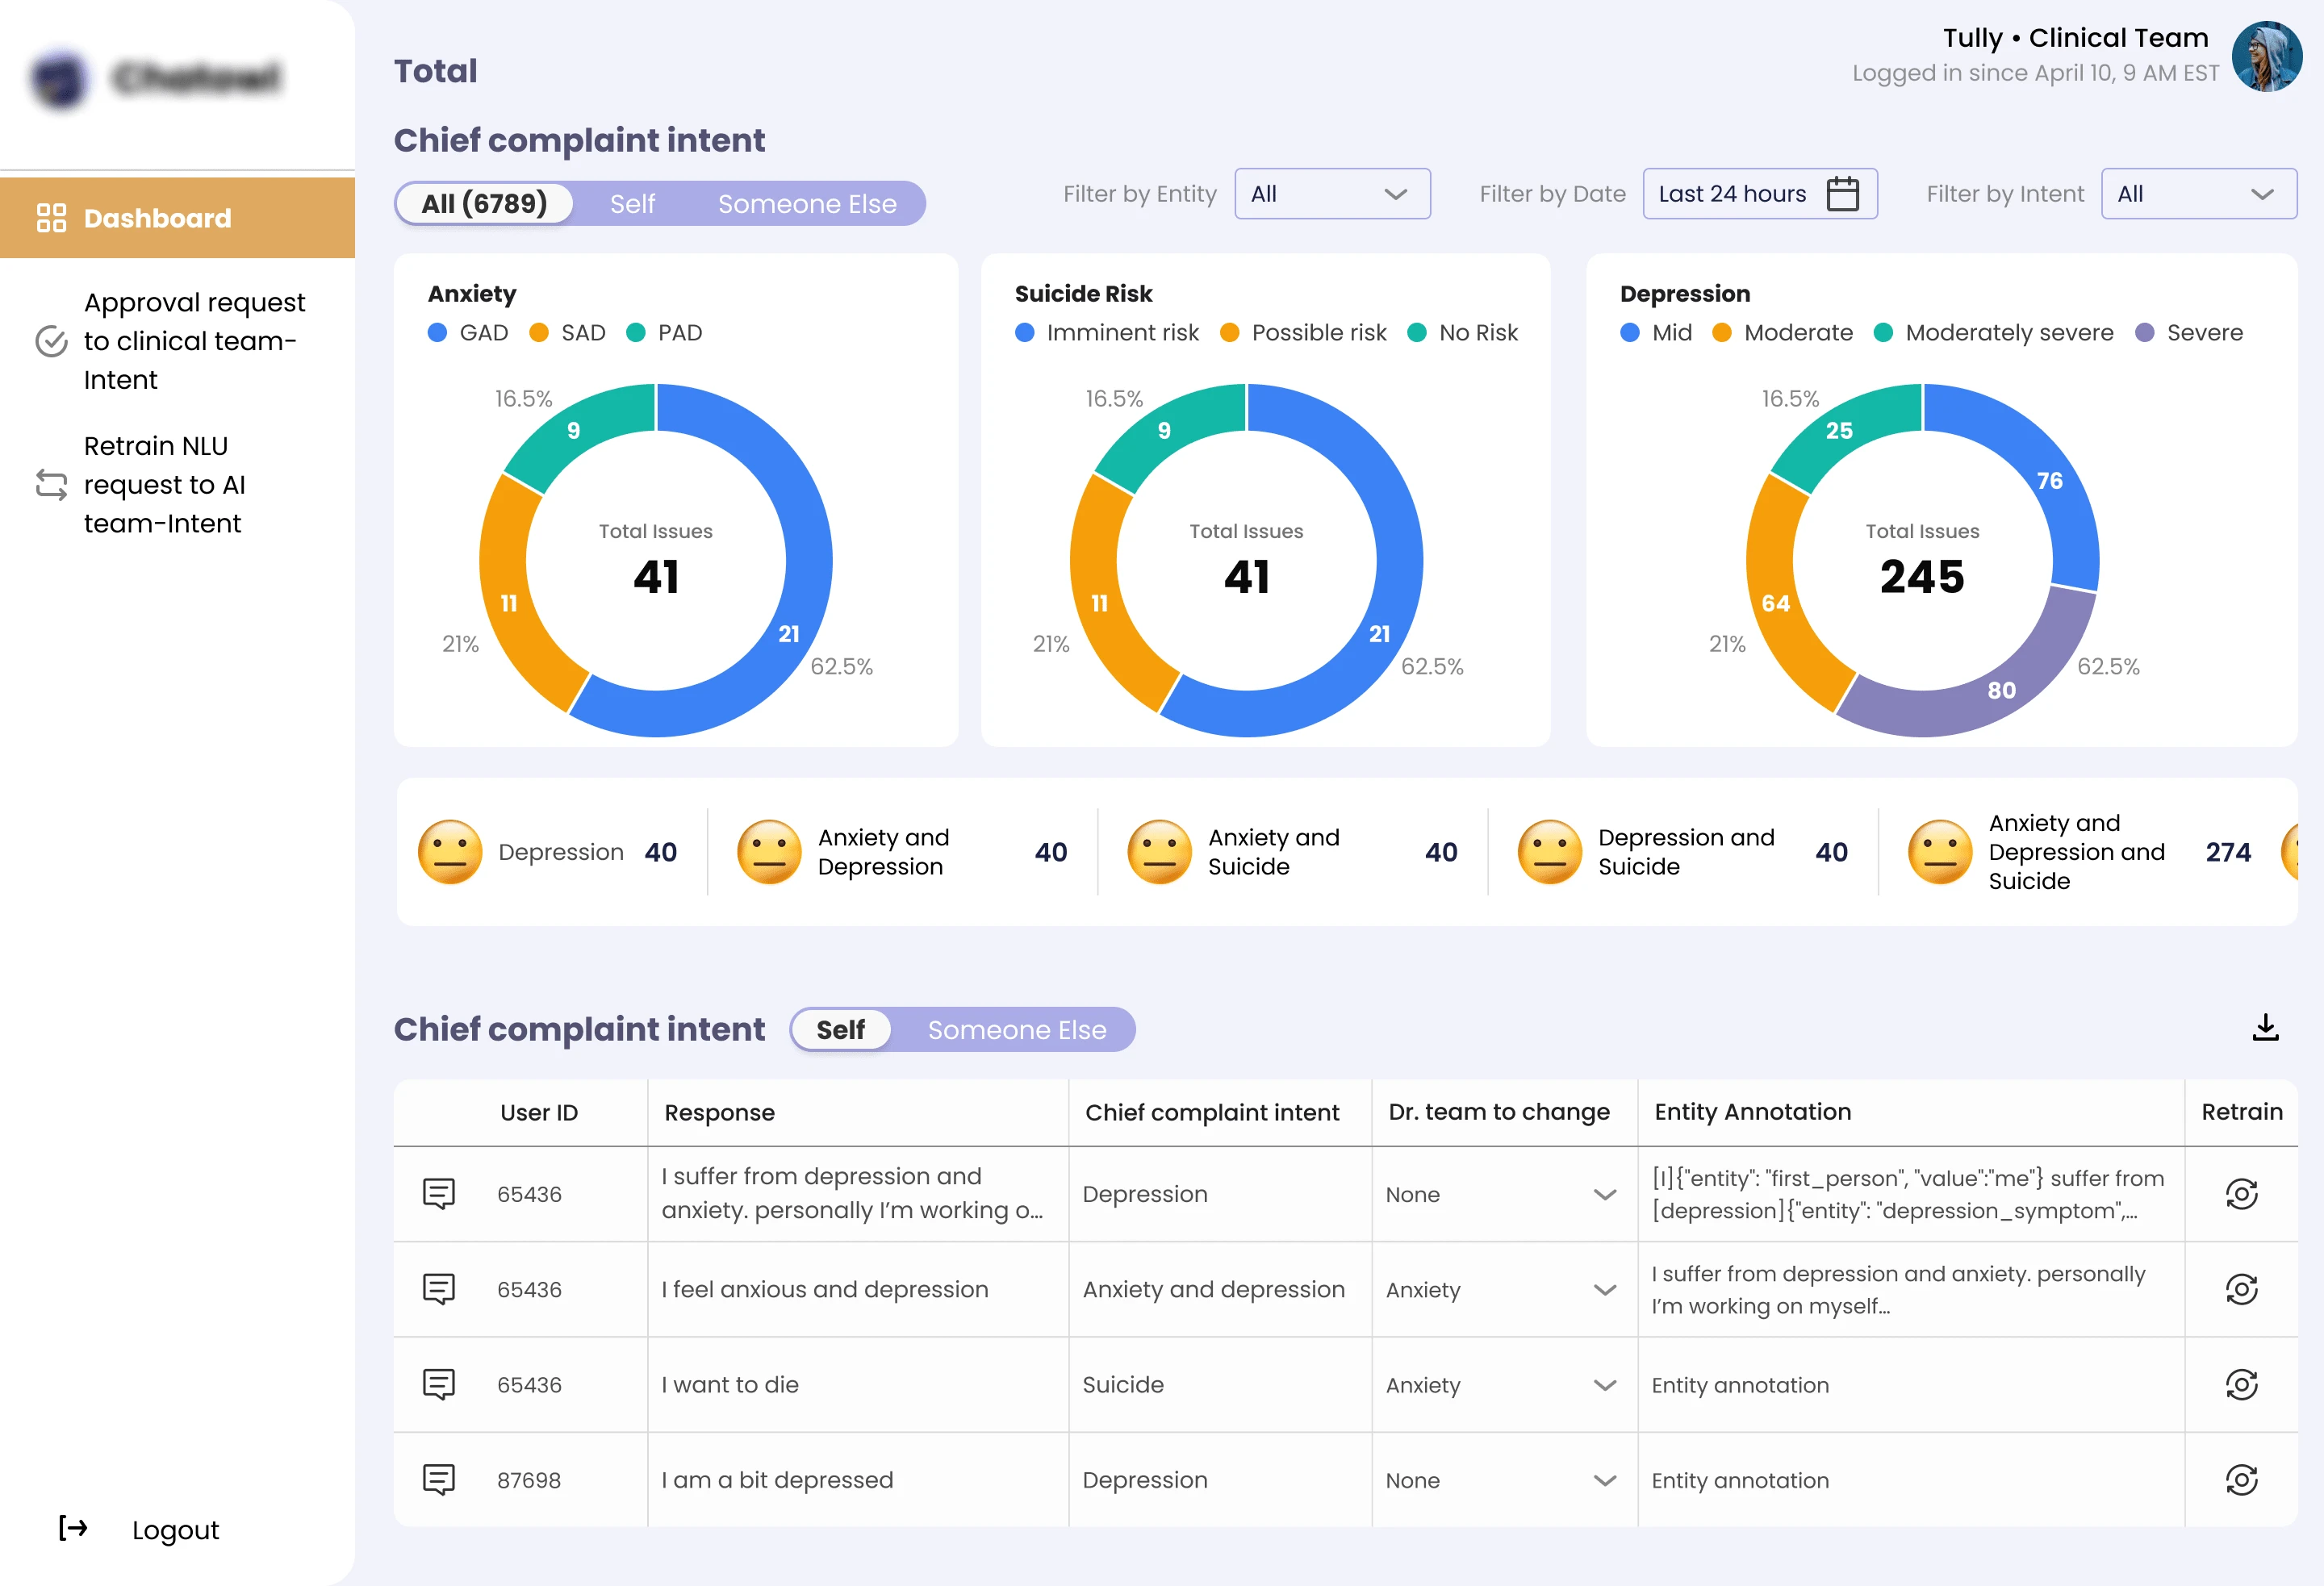Select Someone Else in the table toggle

coord(1017,1030)
